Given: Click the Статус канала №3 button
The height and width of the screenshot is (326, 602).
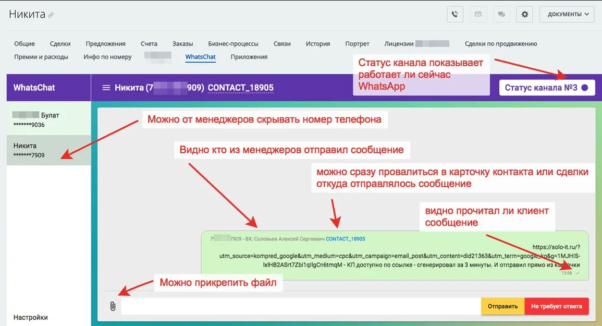Looking at the screenshot, I should (546, 88).
